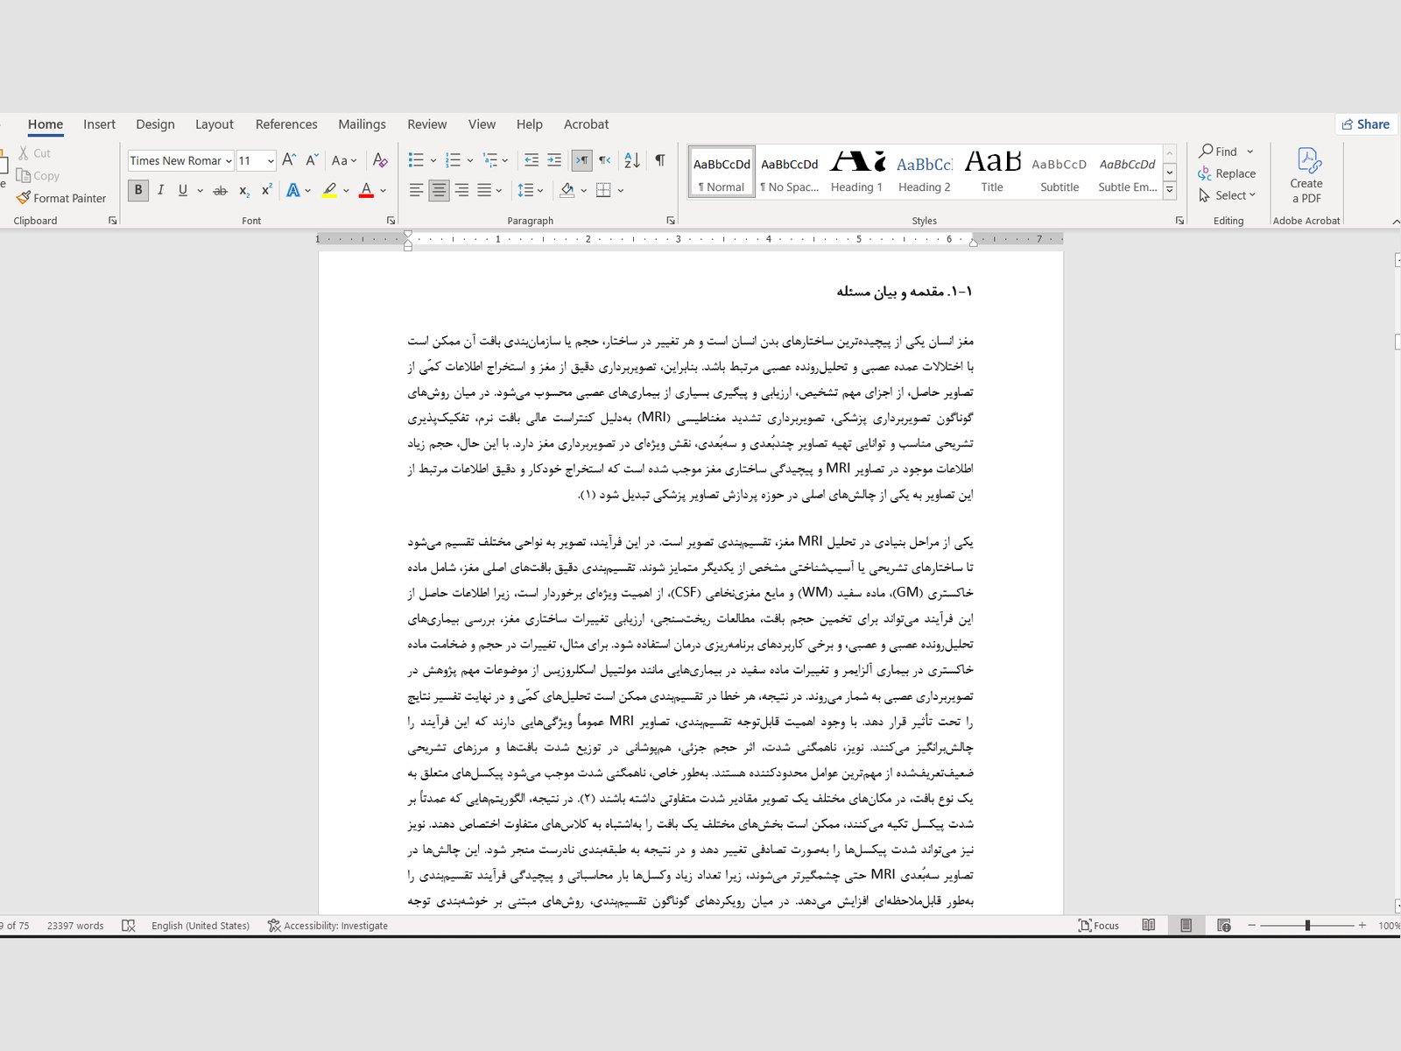Click English (United States) language indicator
The width and height of the screenshot is (1401, 1051).
click(201, 925)
